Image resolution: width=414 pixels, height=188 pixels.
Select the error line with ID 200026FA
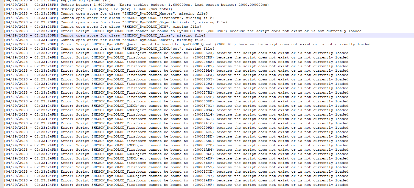point(176,75)
